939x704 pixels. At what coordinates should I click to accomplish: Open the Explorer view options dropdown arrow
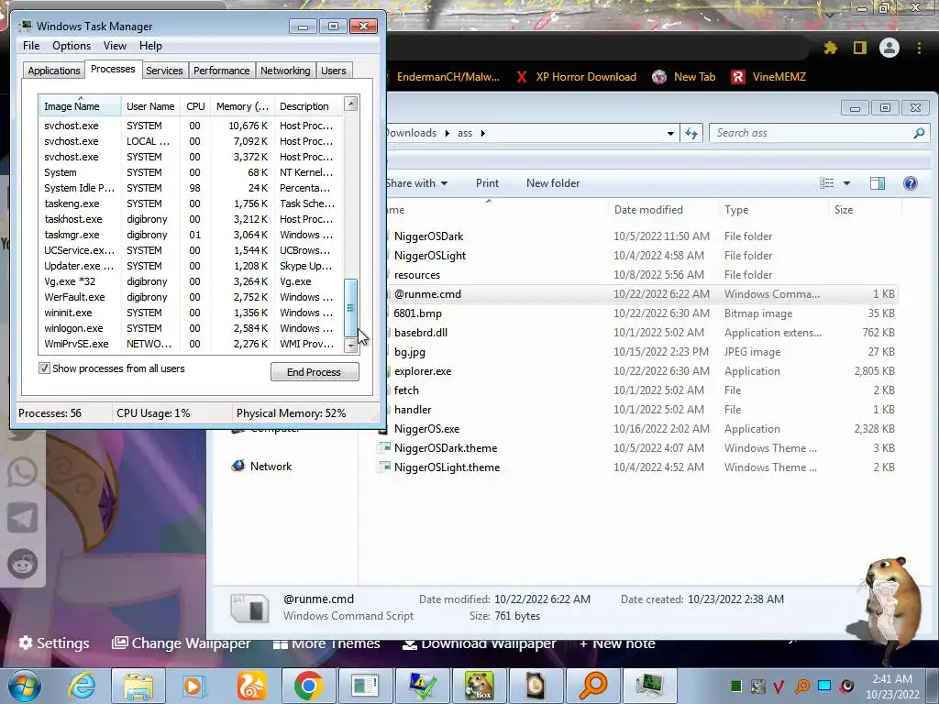[846, 183]
